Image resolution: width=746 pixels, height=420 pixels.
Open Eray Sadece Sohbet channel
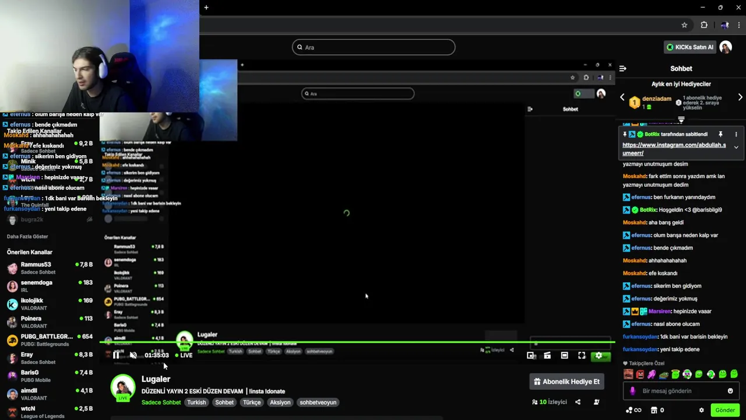(50, 358)
